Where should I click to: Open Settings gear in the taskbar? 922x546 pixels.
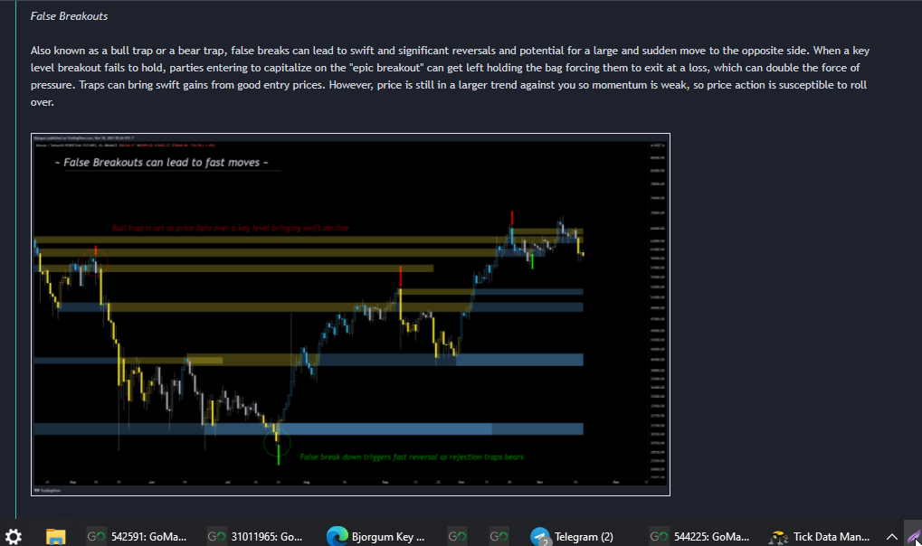tap(14, 536)
